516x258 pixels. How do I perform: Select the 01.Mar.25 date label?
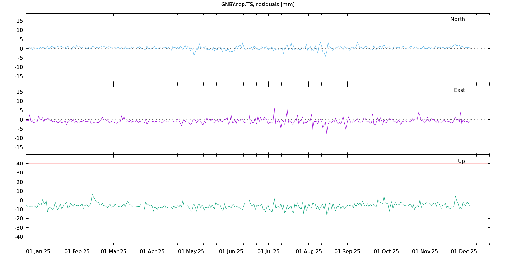coord(114,252)
